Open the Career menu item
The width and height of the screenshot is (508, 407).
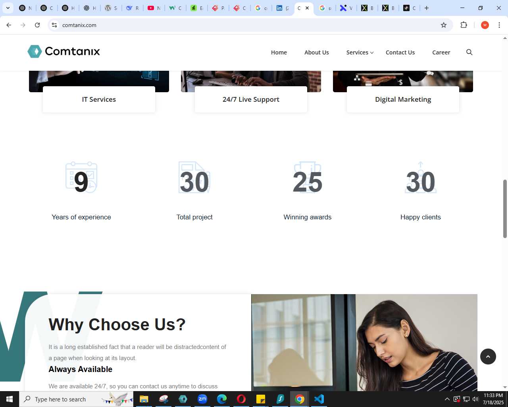click(x=441, y=52)
